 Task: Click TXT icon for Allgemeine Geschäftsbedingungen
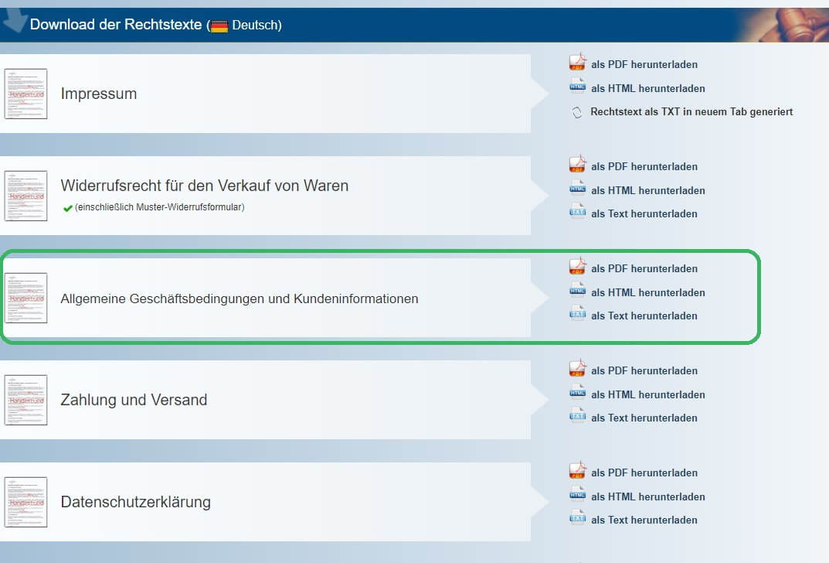(577, 313)
